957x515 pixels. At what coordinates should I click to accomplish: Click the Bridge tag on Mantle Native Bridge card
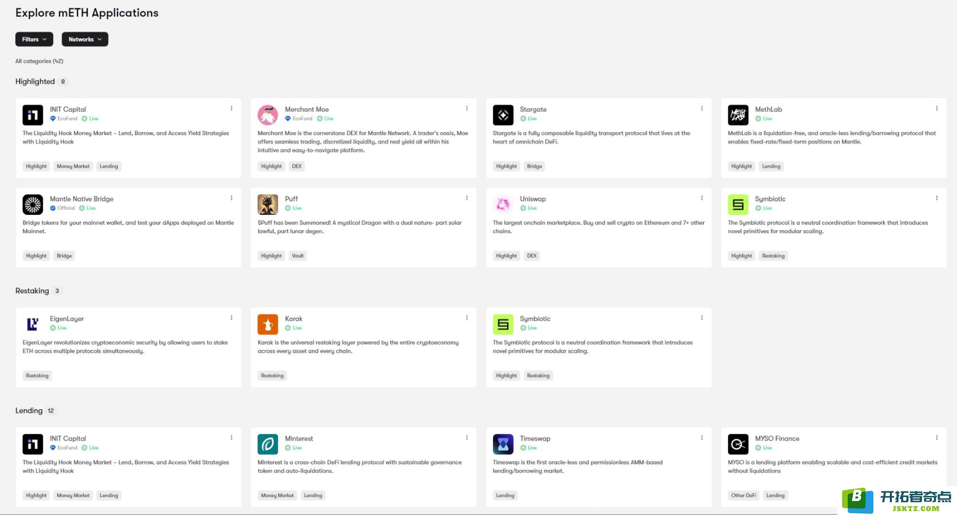coord(64,256)
